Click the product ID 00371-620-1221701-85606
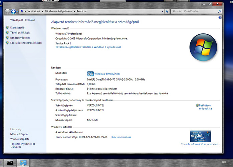The width and height of the screenshot is (233, 167). coord(93,137)
